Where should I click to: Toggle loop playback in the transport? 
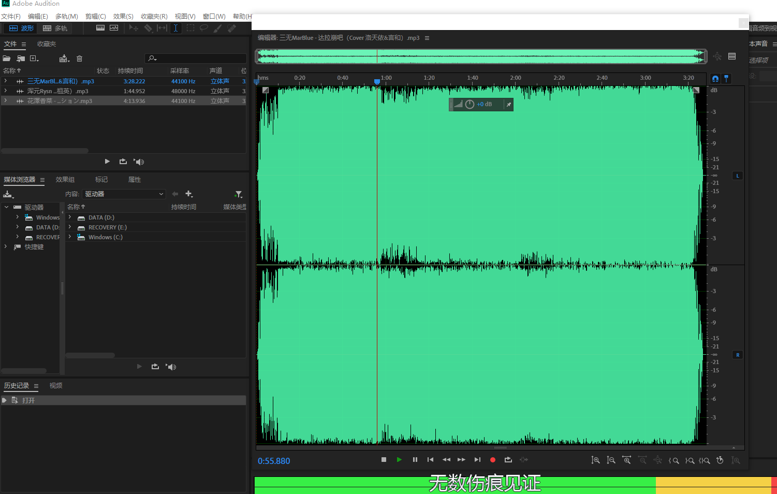(508, 460)
